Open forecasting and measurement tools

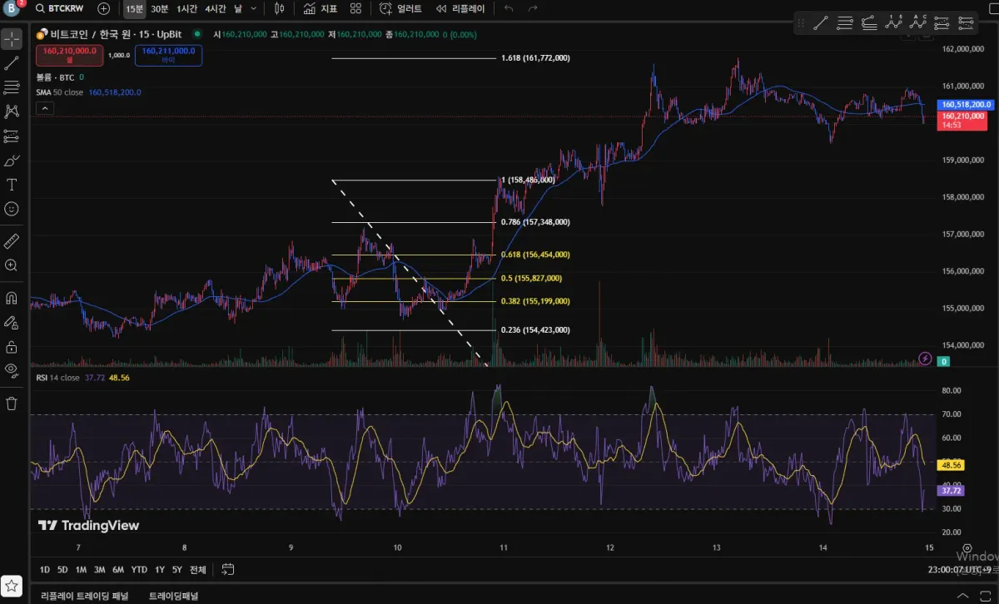(x=12, y=136)
